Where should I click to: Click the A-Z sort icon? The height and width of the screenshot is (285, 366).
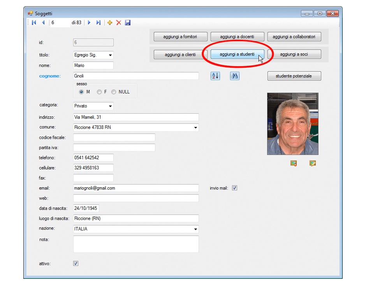[x=215, y=76]
